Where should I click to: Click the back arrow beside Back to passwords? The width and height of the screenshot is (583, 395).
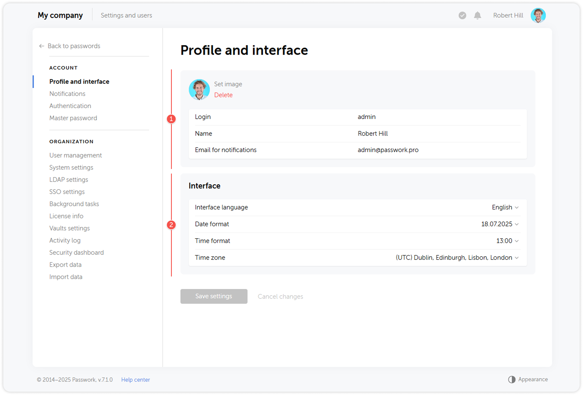pyautogui.click(x=41, y=46)
